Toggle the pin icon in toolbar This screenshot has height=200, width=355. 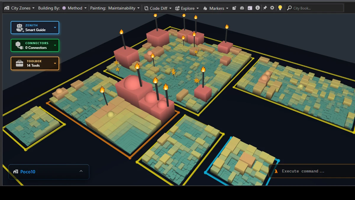pyautogui.click(x=265, y=8)
